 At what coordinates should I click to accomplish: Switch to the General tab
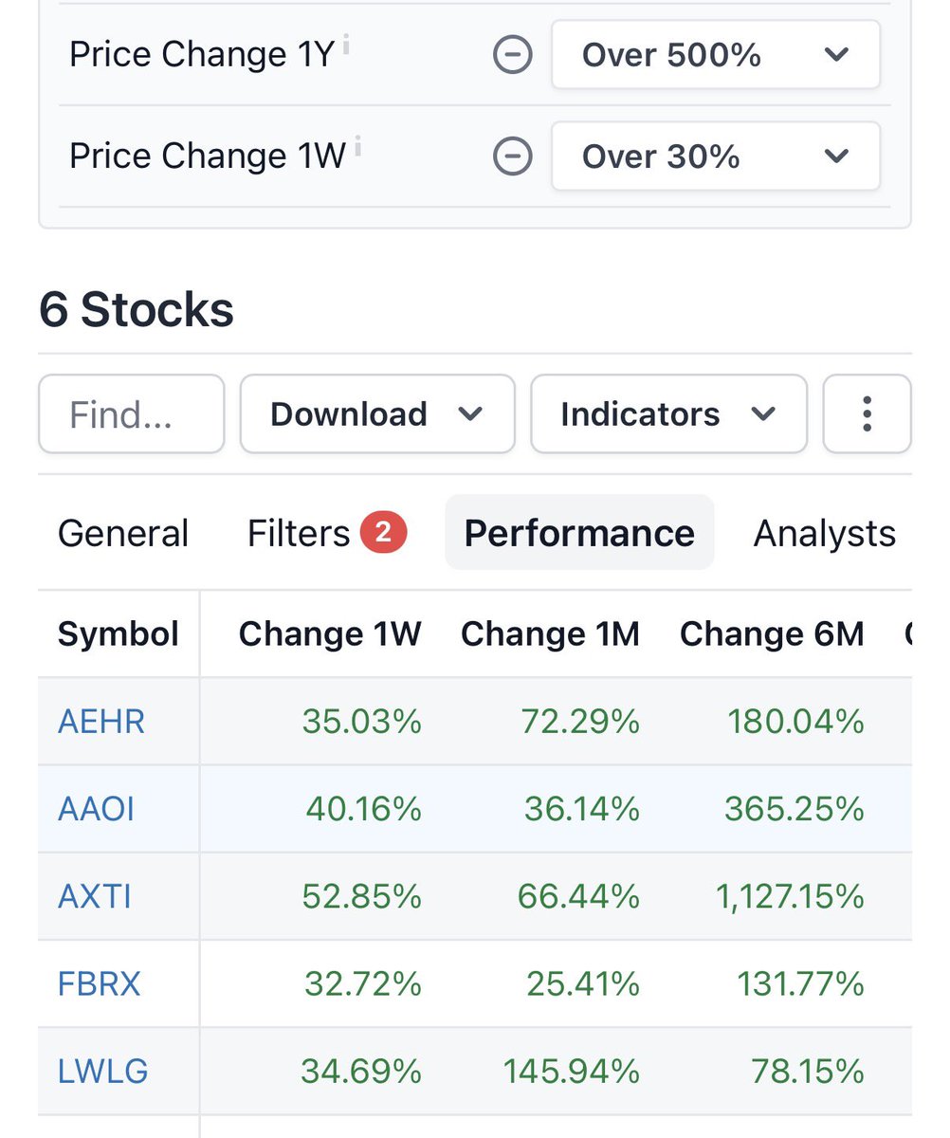pos(123,533)
